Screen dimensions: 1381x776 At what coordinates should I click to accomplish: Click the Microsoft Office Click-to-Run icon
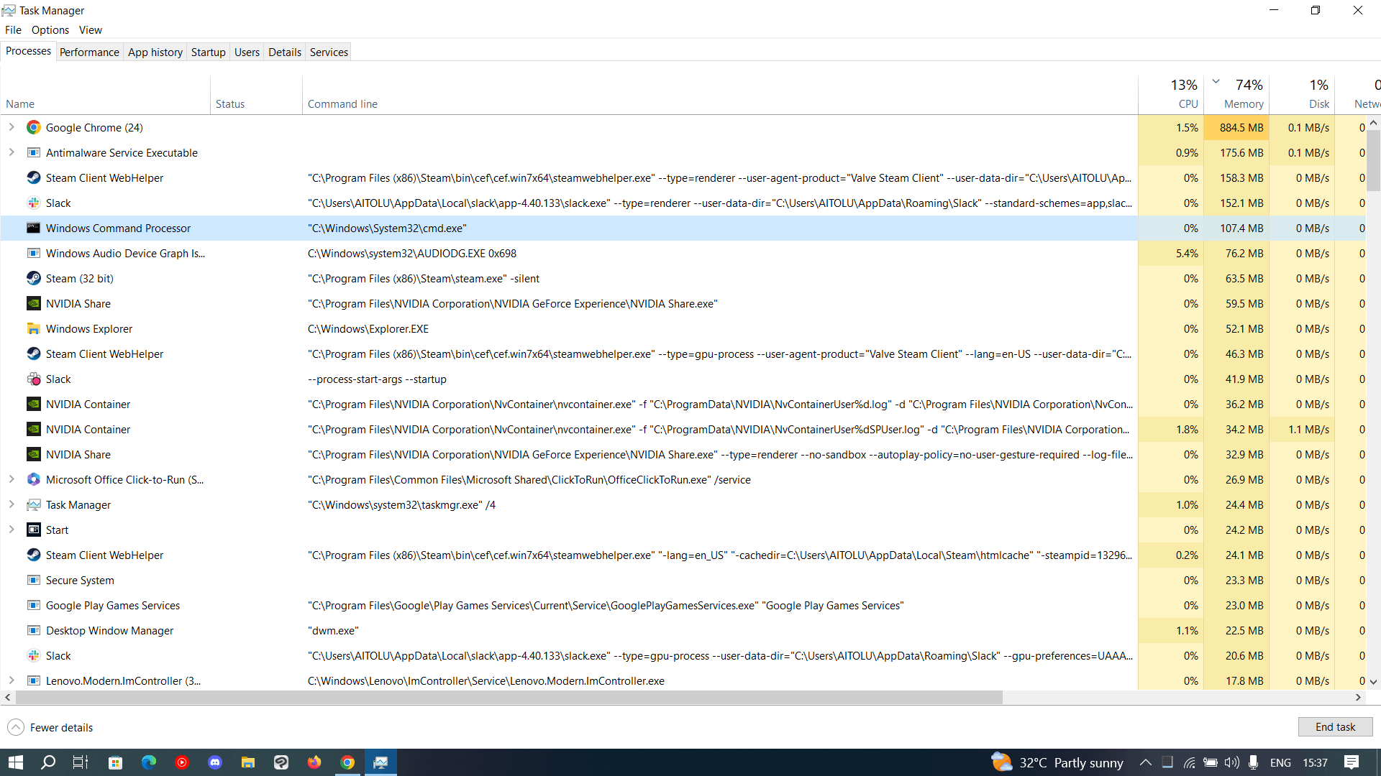click(x=33, y=480)
